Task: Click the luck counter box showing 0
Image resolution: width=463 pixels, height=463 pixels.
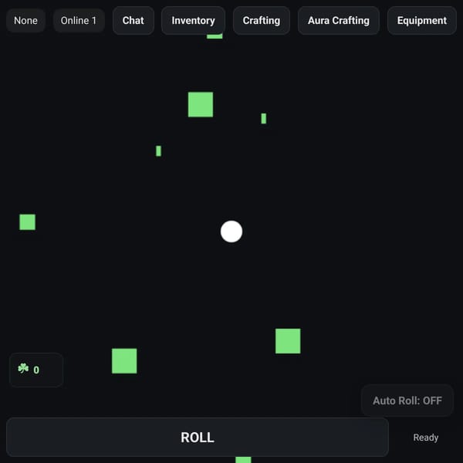Action: pos(36,370)
